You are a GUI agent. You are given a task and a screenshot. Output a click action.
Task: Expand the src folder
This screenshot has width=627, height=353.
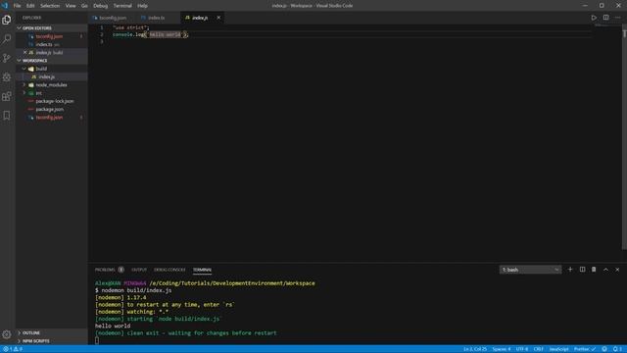click(x=24, y=93)
